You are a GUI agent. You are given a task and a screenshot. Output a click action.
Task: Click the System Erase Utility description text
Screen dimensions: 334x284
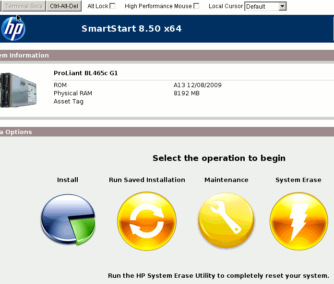pyautogui.click(x=218, y=276)
